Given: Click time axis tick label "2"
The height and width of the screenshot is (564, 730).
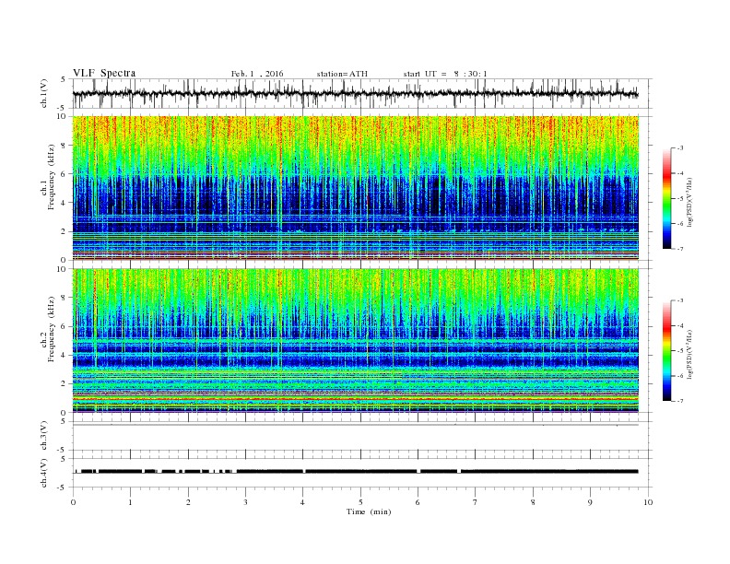Looking at the screenshot, I should (x=188, y=502).
